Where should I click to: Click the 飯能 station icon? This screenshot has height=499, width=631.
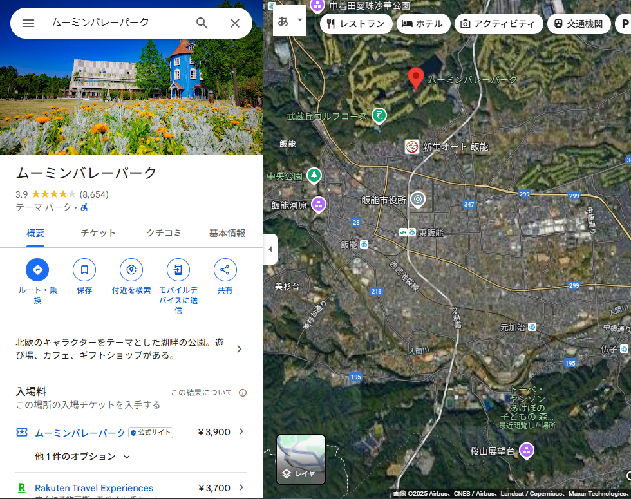pos(364,244)
